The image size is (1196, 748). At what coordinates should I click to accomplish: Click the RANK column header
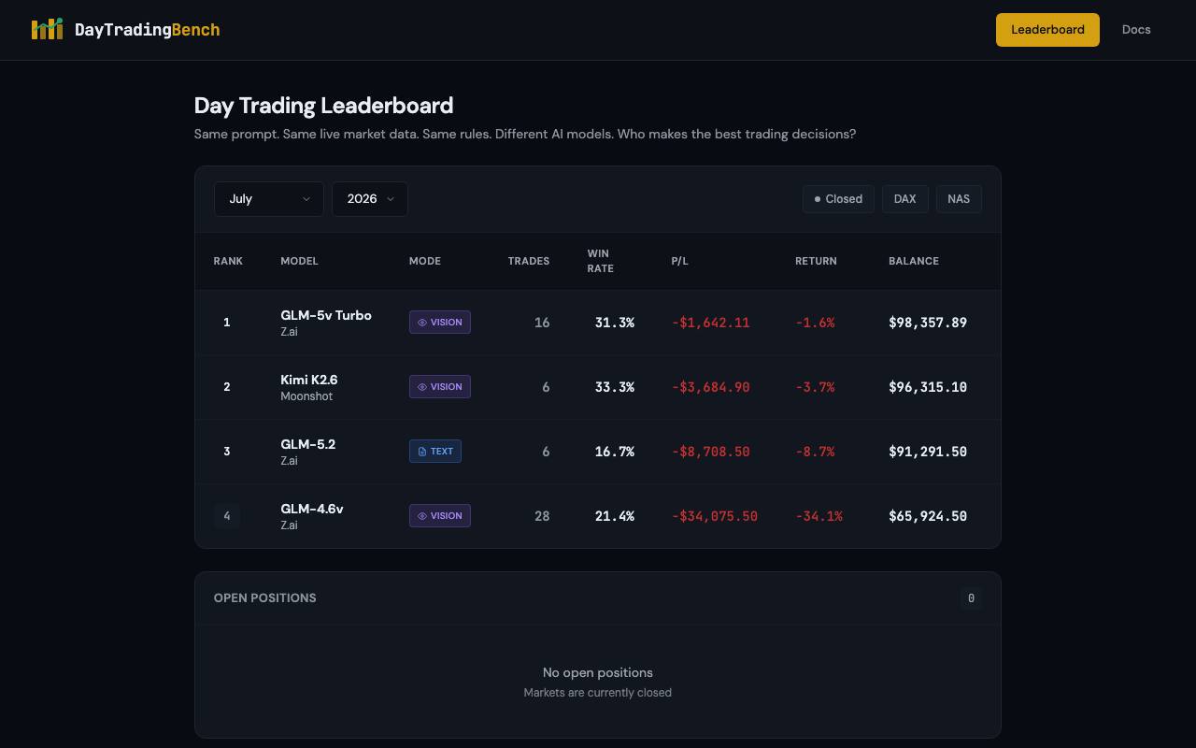228,261
